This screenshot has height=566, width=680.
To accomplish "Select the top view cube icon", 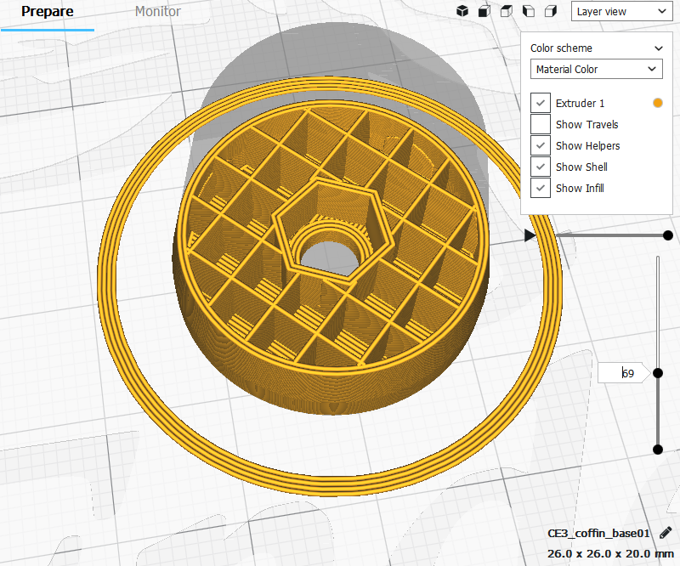I will click(x=506, y=11).
